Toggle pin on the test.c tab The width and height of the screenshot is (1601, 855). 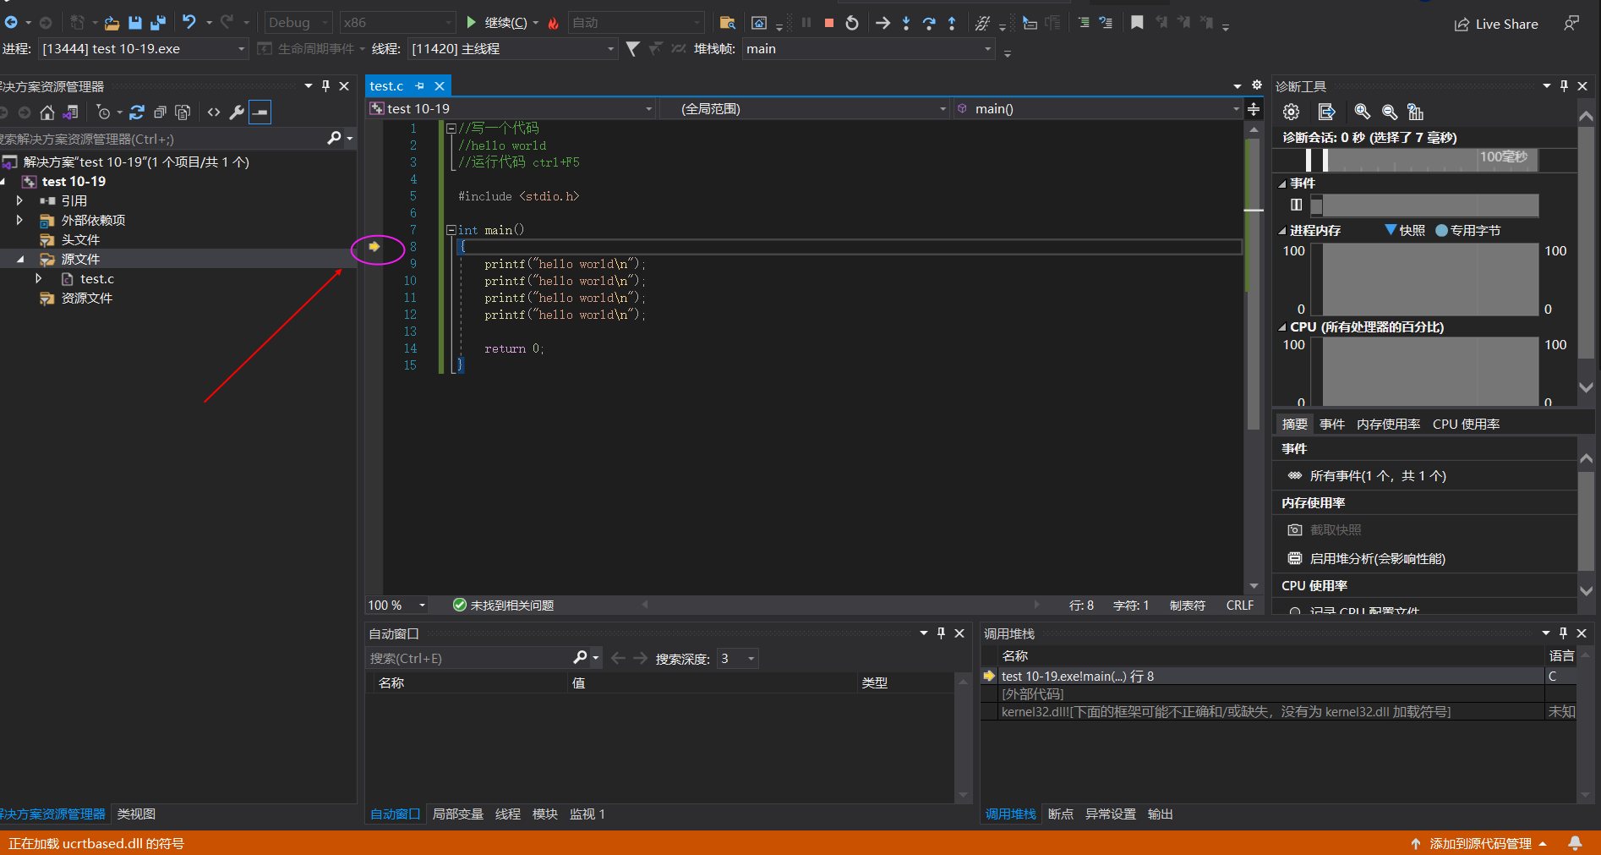coord(419,85)
